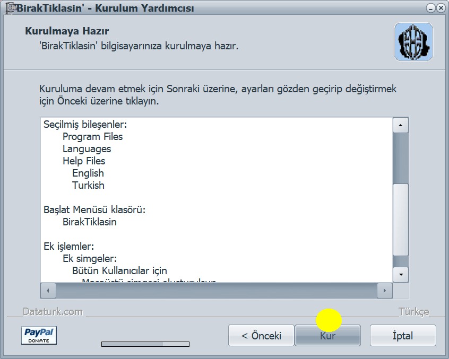Click the Dataturk.com label
The width and height of the screenshot is (449, 359).
tap(53, 311)
